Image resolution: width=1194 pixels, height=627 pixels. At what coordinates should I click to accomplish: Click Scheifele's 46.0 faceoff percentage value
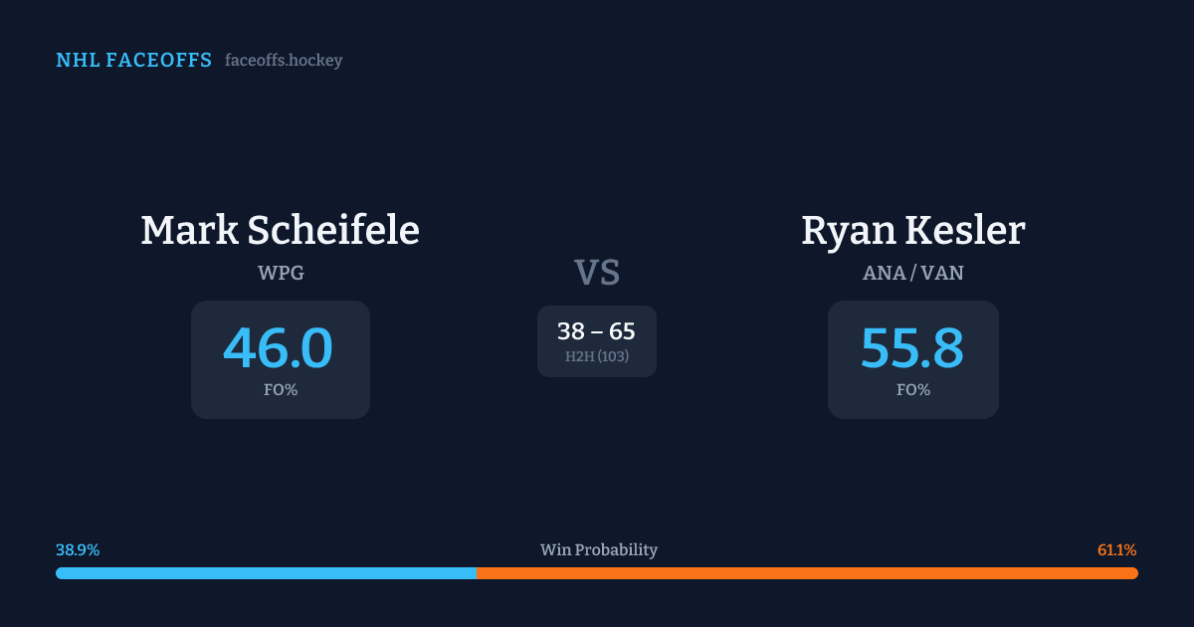(278, 348)
